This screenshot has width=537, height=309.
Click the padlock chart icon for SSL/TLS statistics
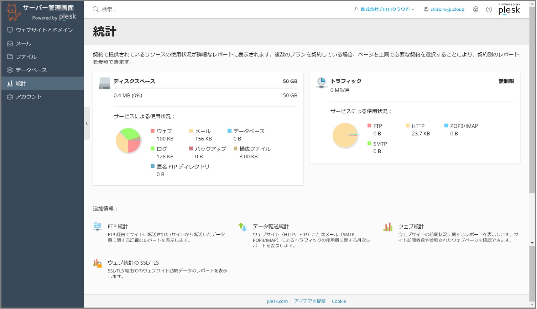[97, 263]
